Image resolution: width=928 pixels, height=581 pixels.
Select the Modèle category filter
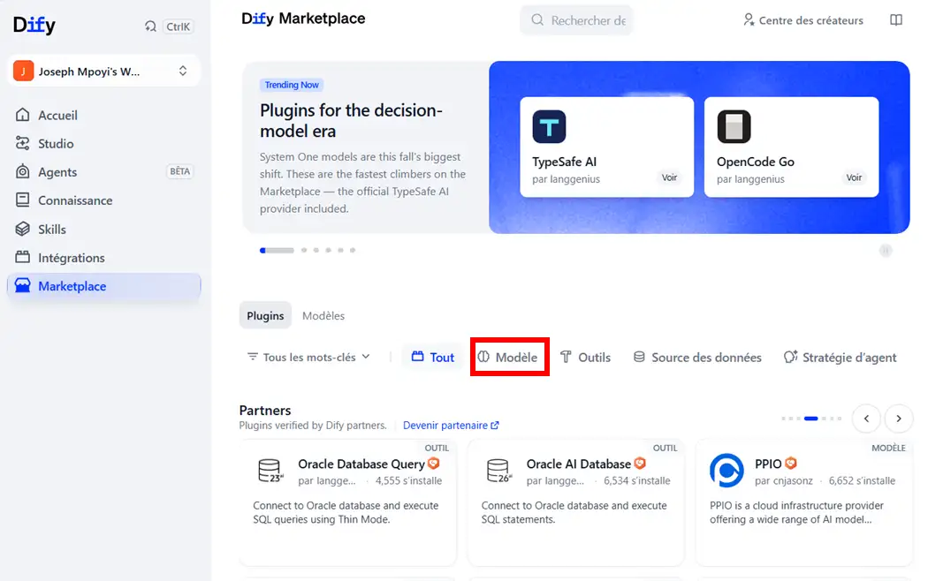click(509, 357)
